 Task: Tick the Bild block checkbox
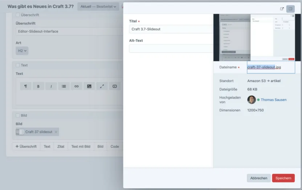(x=18, y=115)
